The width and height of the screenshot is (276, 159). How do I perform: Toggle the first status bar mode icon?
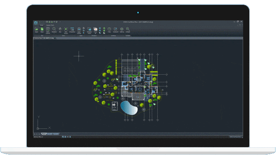coord(63,137)
